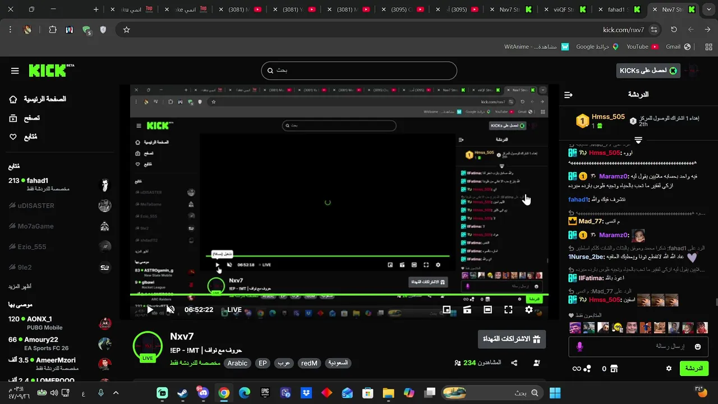Enable picture-in-picture mini player

pyautogui.click(x=447, y=309)
